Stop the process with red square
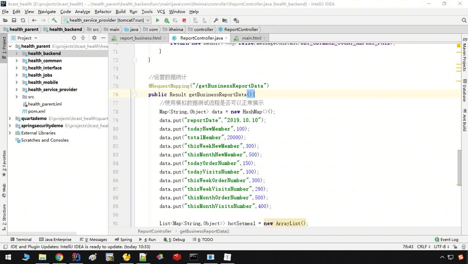Viewport: 468px width, 264px height. coord(184,21)
